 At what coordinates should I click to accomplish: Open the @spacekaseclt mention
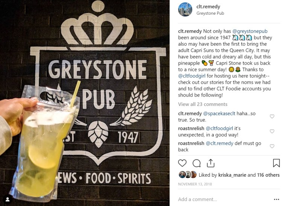219,114
